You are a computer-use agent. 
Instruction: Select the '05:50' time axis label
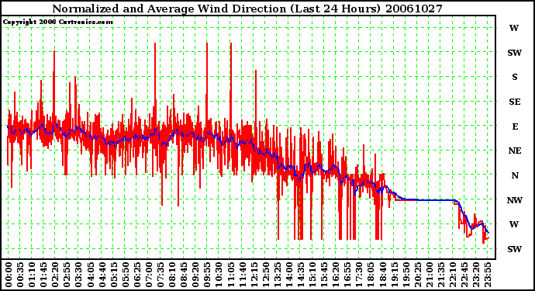[x=125, y=275]
